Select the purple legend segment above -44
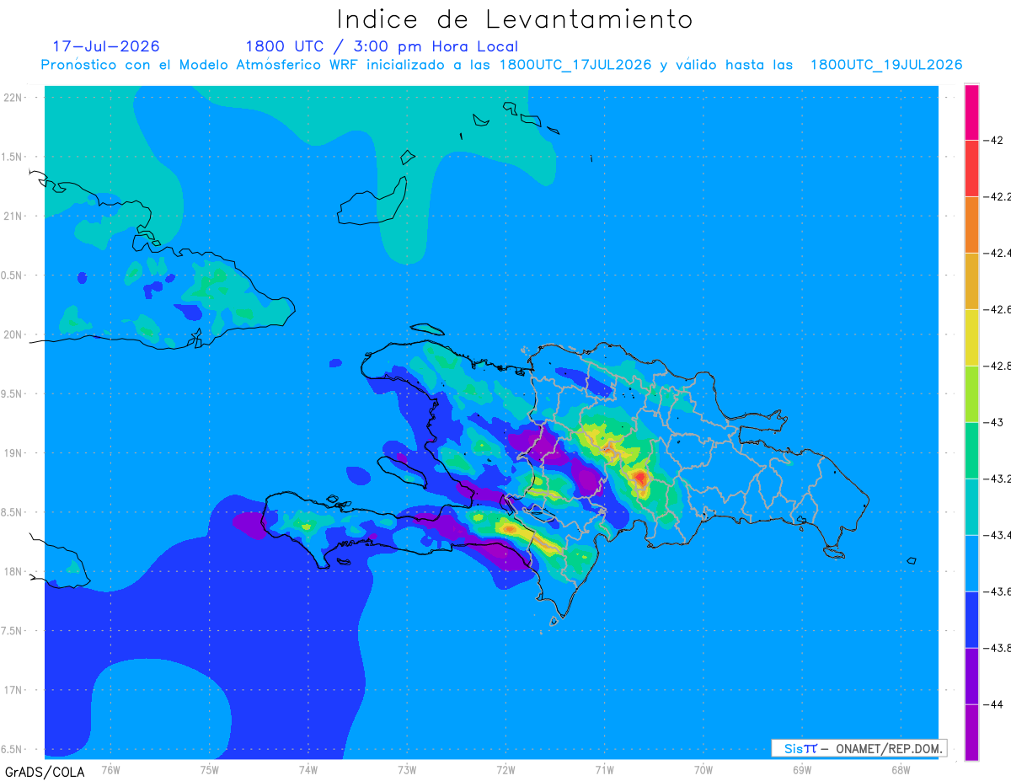This screenshot has height=781, width=1011. pyautogui.click(x=971, y=677)
